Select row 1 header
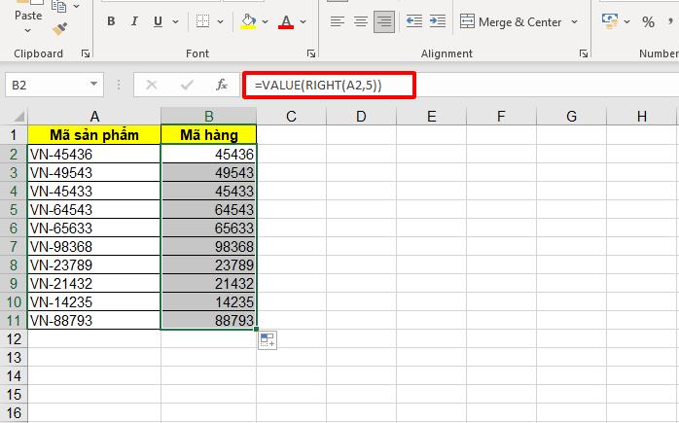This screenshot has height=423, width=679. pyautogui.click(x=14, y=135)
